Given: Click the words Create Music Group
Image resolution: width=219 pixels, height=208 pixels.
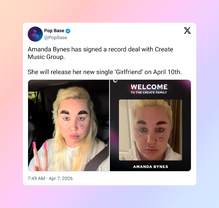Looking at the screenshot, I should pyautogui.click(x=100, y=53).
